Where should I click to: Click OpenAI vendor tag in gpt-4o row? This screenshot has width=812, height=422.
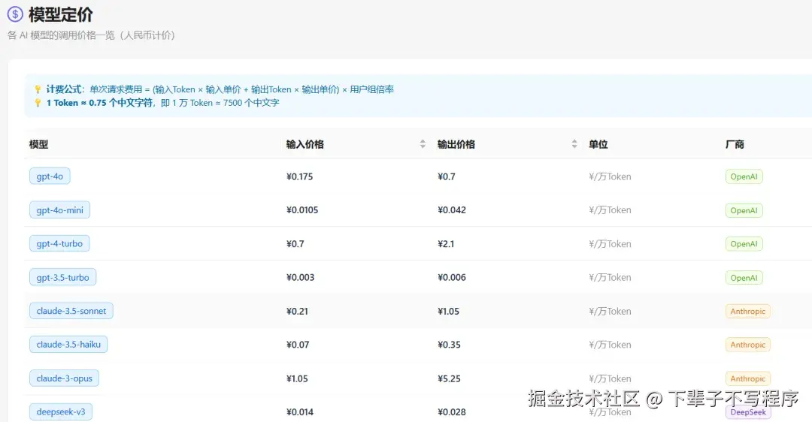(x=744, y=176)
